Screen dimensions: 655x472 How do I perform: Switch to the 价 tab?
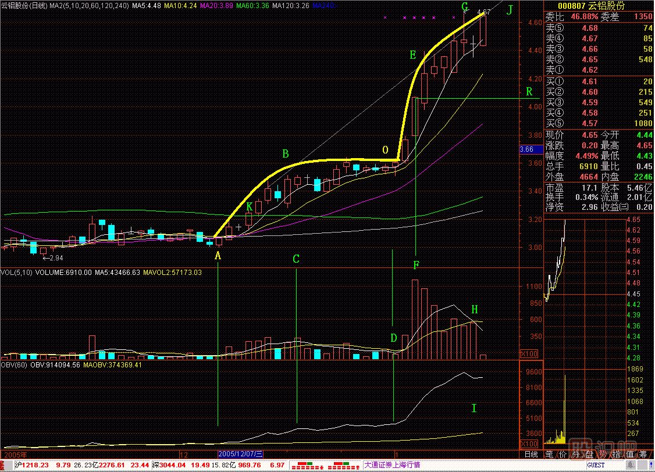click(563, 454)
